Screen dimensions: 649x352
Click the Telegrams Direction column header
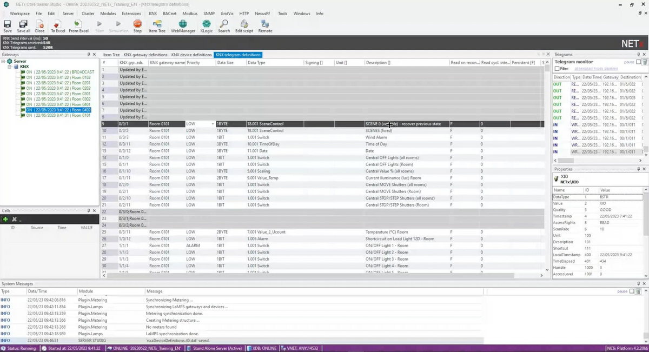pos(561,77)
